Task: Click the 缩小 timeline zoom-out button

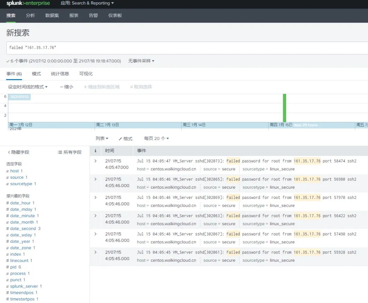Action: point(66,87)
